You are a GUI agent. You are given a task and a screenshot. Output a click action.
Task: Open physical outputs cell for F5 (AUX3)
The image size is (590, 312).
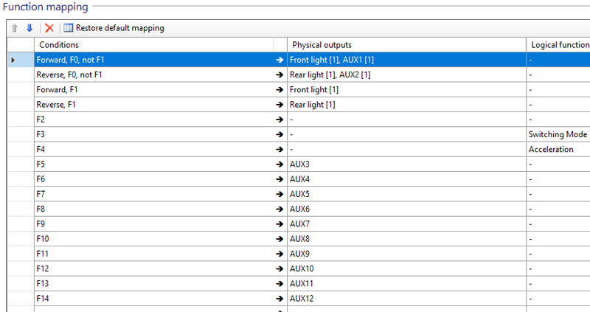(x=406, y=164)
